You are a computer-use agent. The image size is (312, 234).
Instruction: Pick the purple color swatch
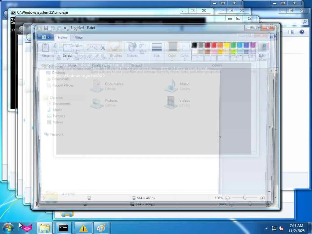[x=253, y=45]
